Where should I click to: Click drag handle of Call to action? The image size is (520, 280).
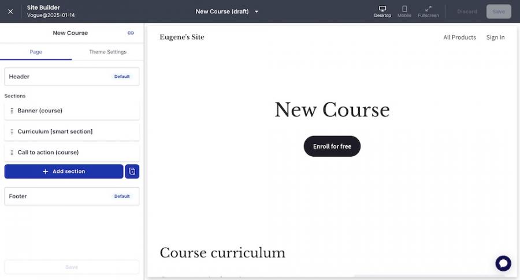(x=12, y=153)
